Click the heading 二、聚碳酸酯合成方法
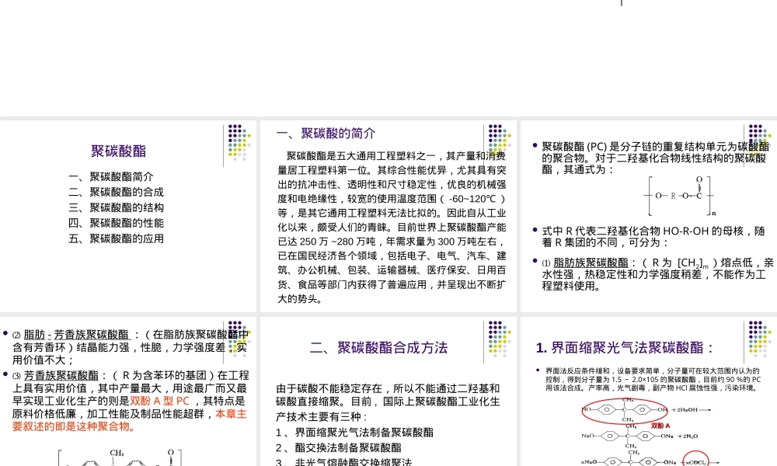Image resolution: width=777 pixels, height=466 pixels. (378, 348)
